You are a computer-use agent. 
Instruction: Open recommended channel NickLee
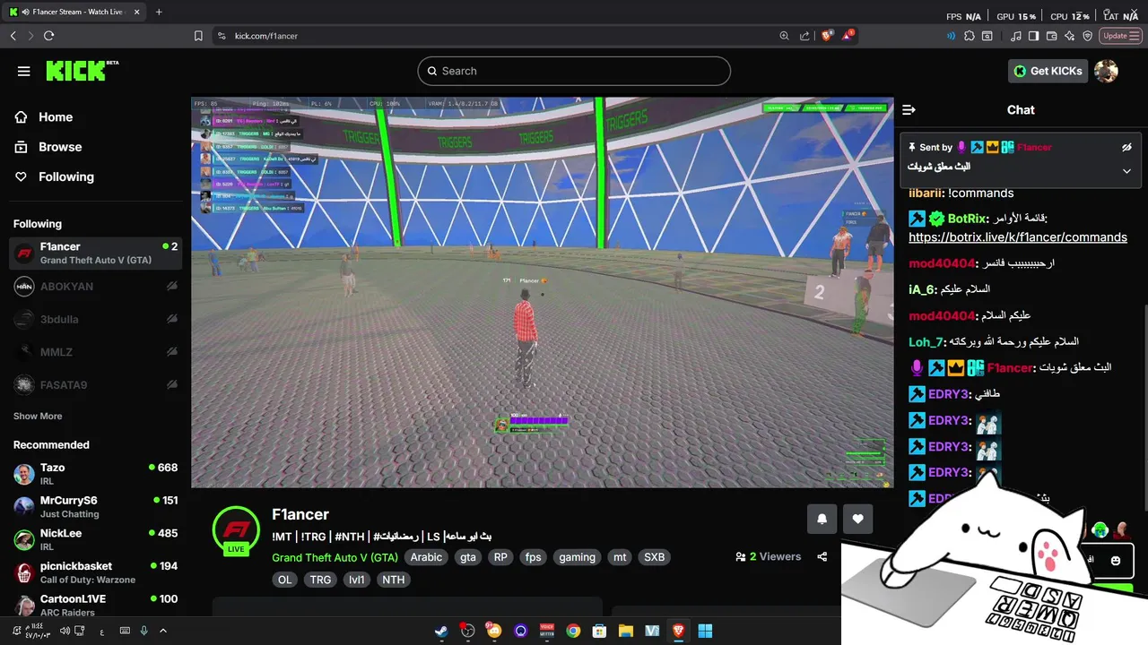click(96, 539)
